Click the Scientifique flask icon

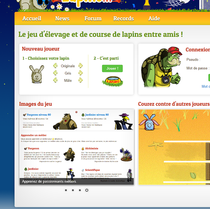(83, 170)
